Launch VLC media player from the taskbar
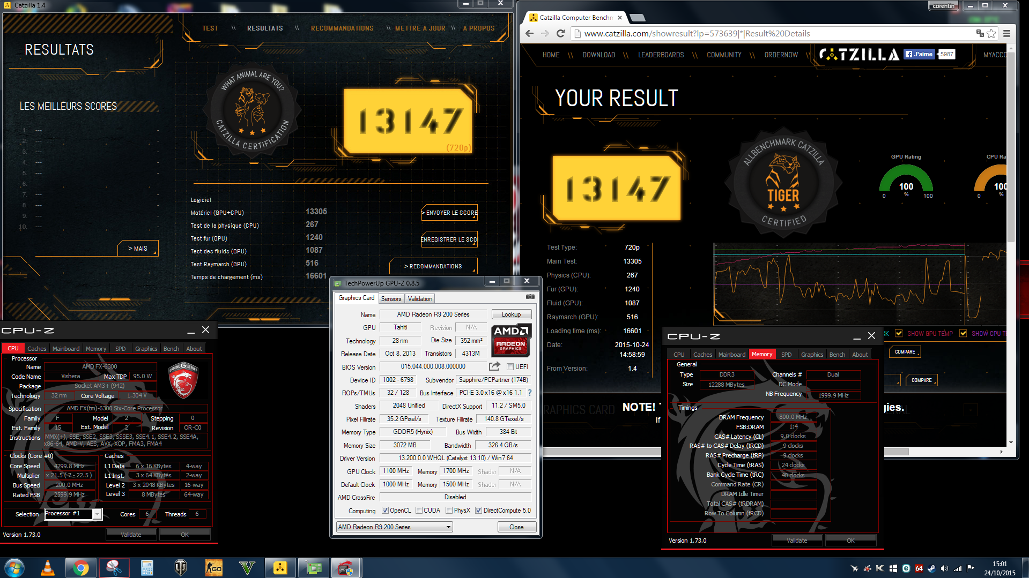Screen dimensions: 1029x578 click(x=48, y=568)
